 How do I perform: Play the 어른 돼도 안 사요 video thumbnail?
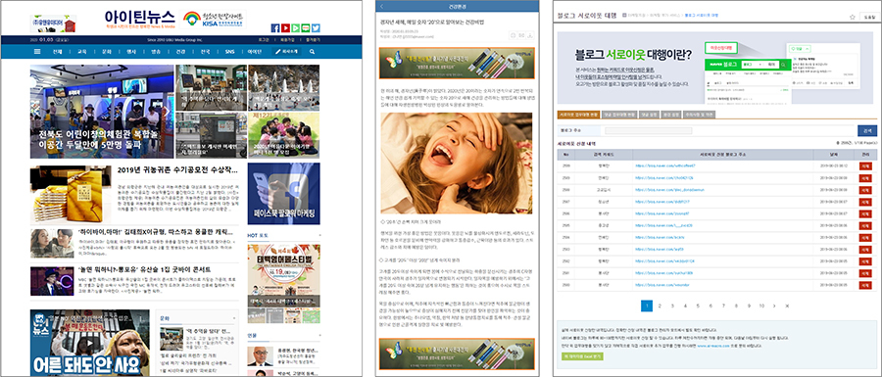pyautogui.click(x=90, y=342)
